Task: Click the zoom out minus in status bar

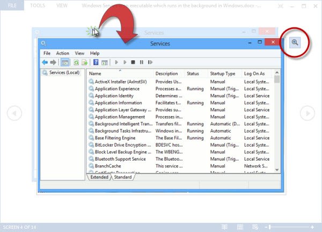Action: [266, 227]
